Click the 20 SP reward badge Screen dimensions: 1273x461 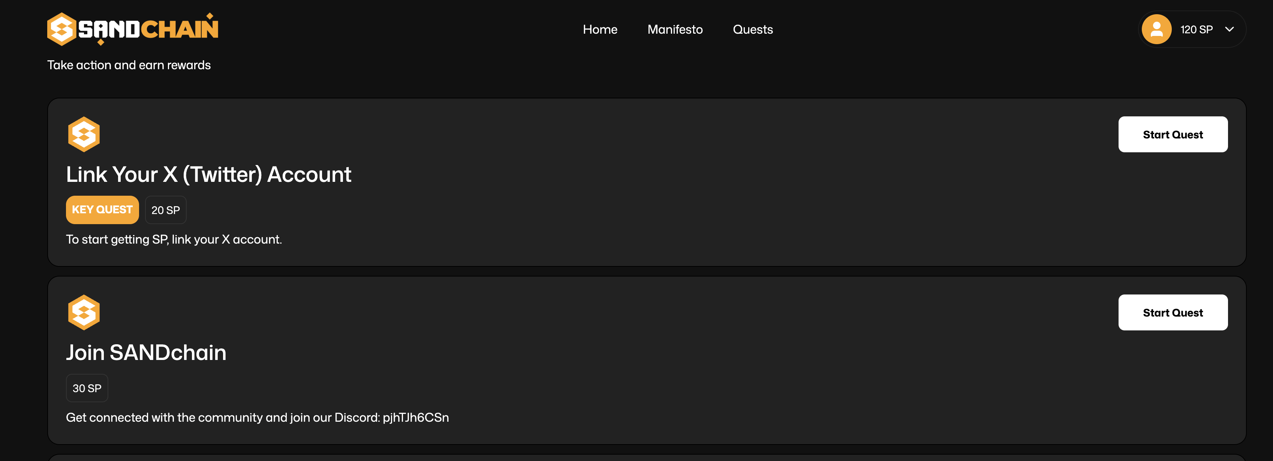pyautogui.click(x=166, y=210)
